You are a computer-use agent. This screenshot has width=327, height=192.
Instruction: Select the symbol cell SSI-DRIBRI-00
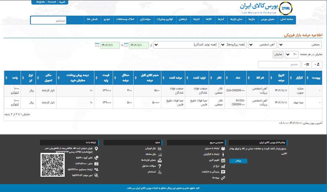235,91
